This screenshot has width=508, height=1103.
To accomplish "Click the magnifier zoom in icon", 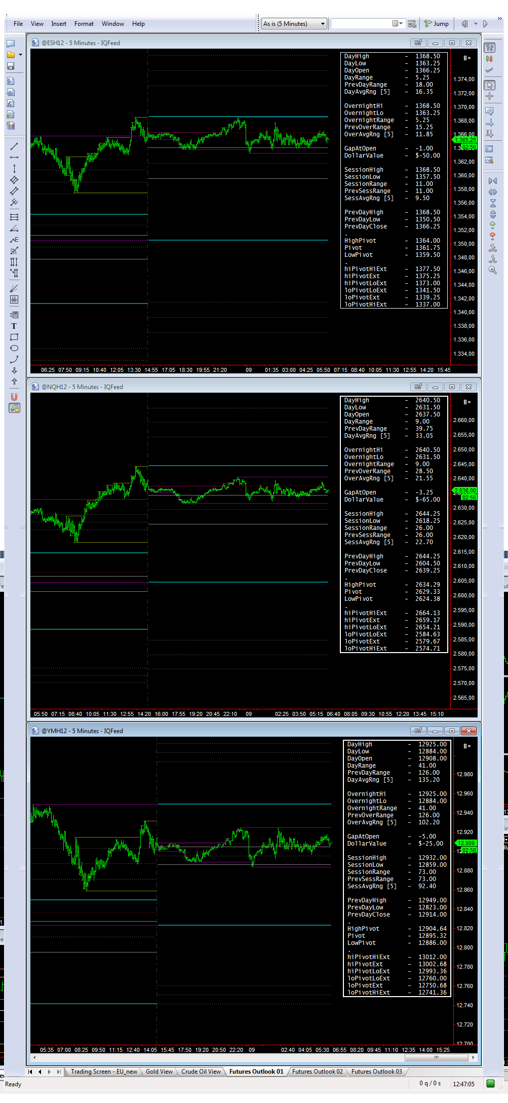I will tap(493, 270).
